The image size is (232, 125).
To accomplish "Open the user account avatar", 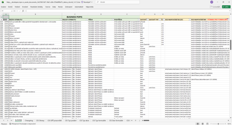I will (x=212, y=2).
